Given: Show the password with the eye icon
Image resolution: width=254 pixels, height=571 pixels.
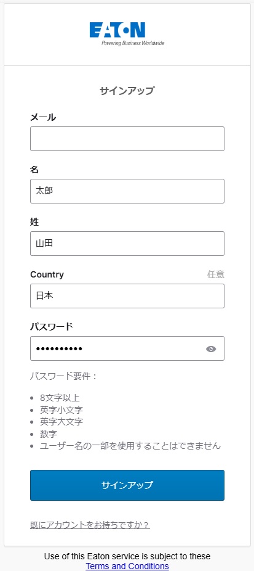Looking at the screenshot, I should click(x=211, y=349).
